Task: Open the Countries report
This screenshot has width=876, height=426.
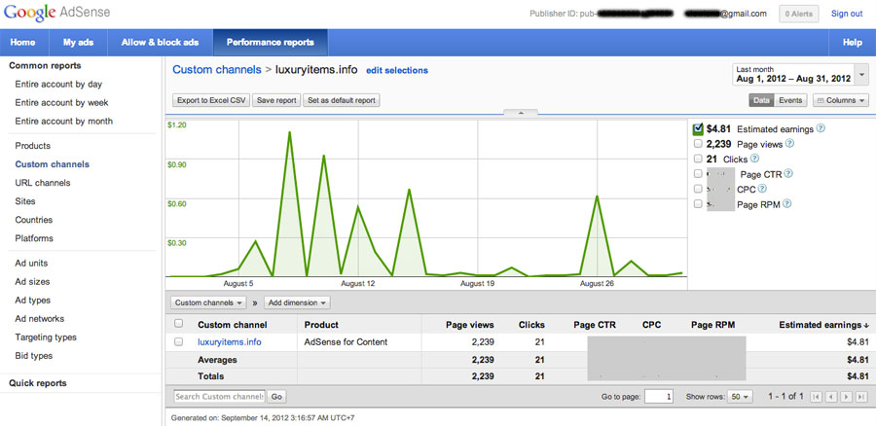Action: (33, 220)
